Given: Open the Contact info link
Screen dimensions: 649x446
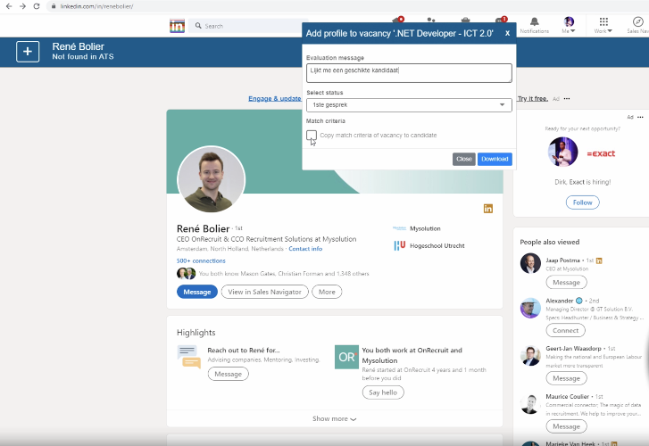Looking at the screenshot, I should [x=305, y=249].
